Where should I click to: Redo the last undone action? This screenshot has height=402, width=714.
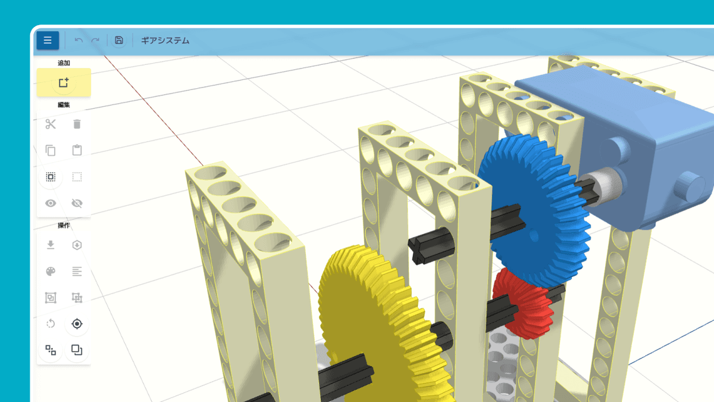pos(95,40)
